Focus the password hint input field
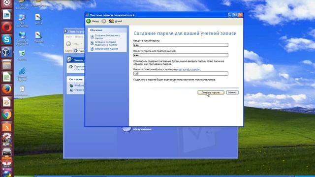This screenshot has width=315, height=177. click(181, 73)
